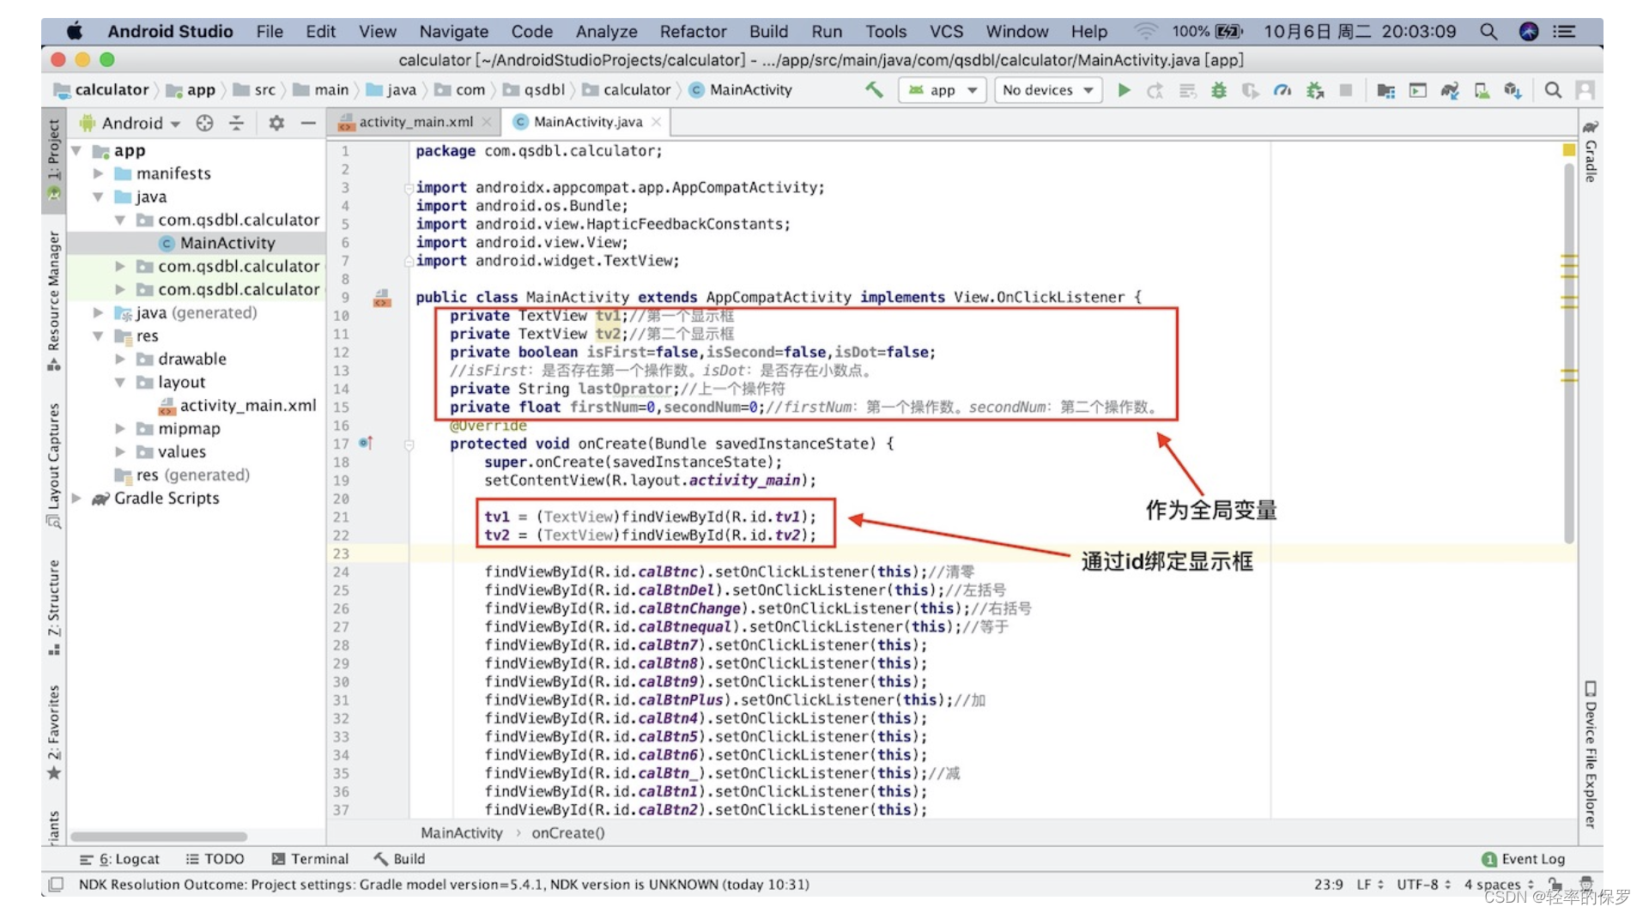Click the Stop square icon

point(1346,90)
